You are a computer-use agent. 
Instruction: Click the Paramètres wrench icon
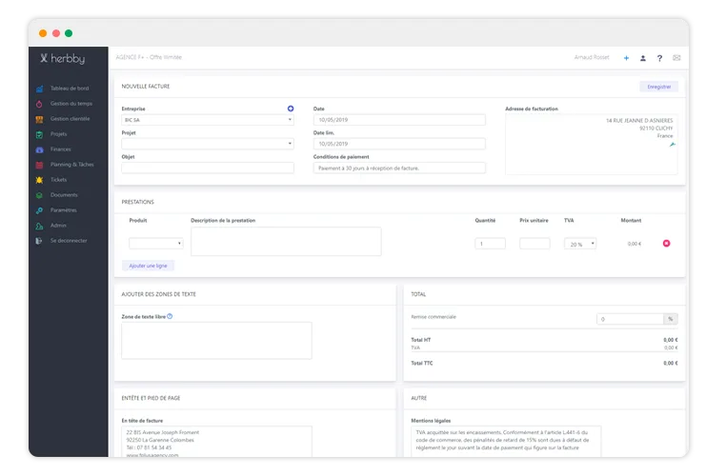pyautogui.click(x=39, y=210)
